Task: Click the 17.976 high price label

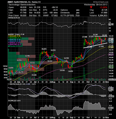Action: (x=91, y=37)
